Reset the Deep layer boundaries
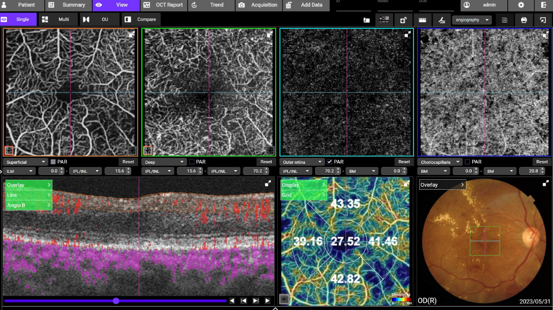Viewport: 553px width, 310px height. coord(266,162)
